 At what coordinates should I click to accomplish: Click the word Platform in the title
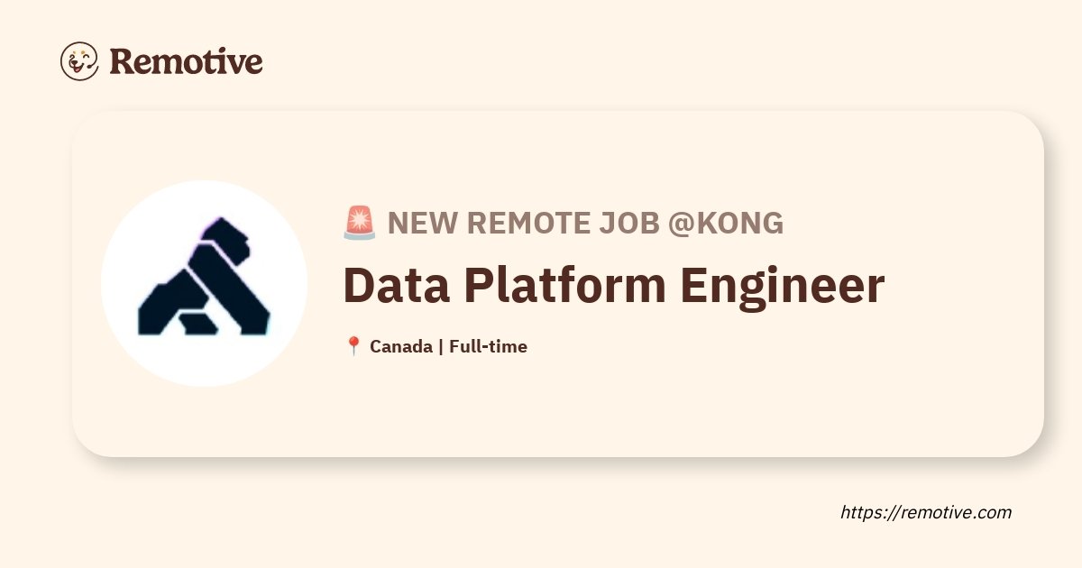coord(565,285)
